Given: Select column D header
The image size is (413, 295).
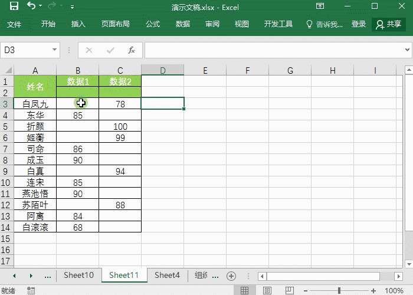Looking at the screenshot, I should tap(162, 70).
